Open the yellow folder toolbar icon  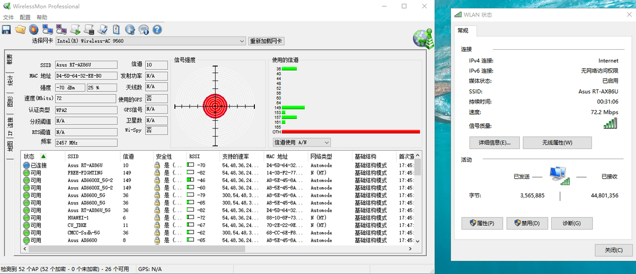coord(21,29)
